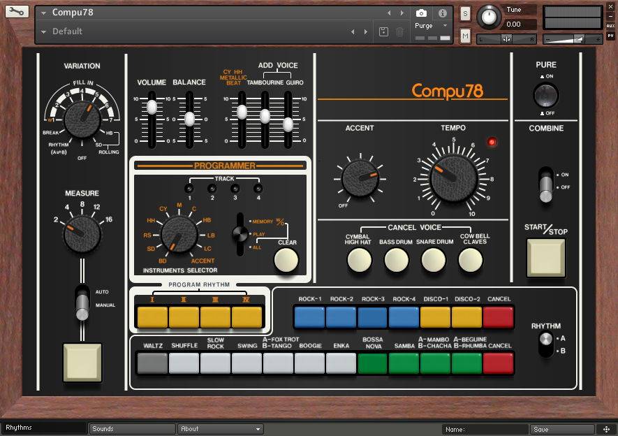This screenshot has width=618, height=436.
Task: Toggle the RHYTHM A/B switch
Action: [x=547, y=344]
